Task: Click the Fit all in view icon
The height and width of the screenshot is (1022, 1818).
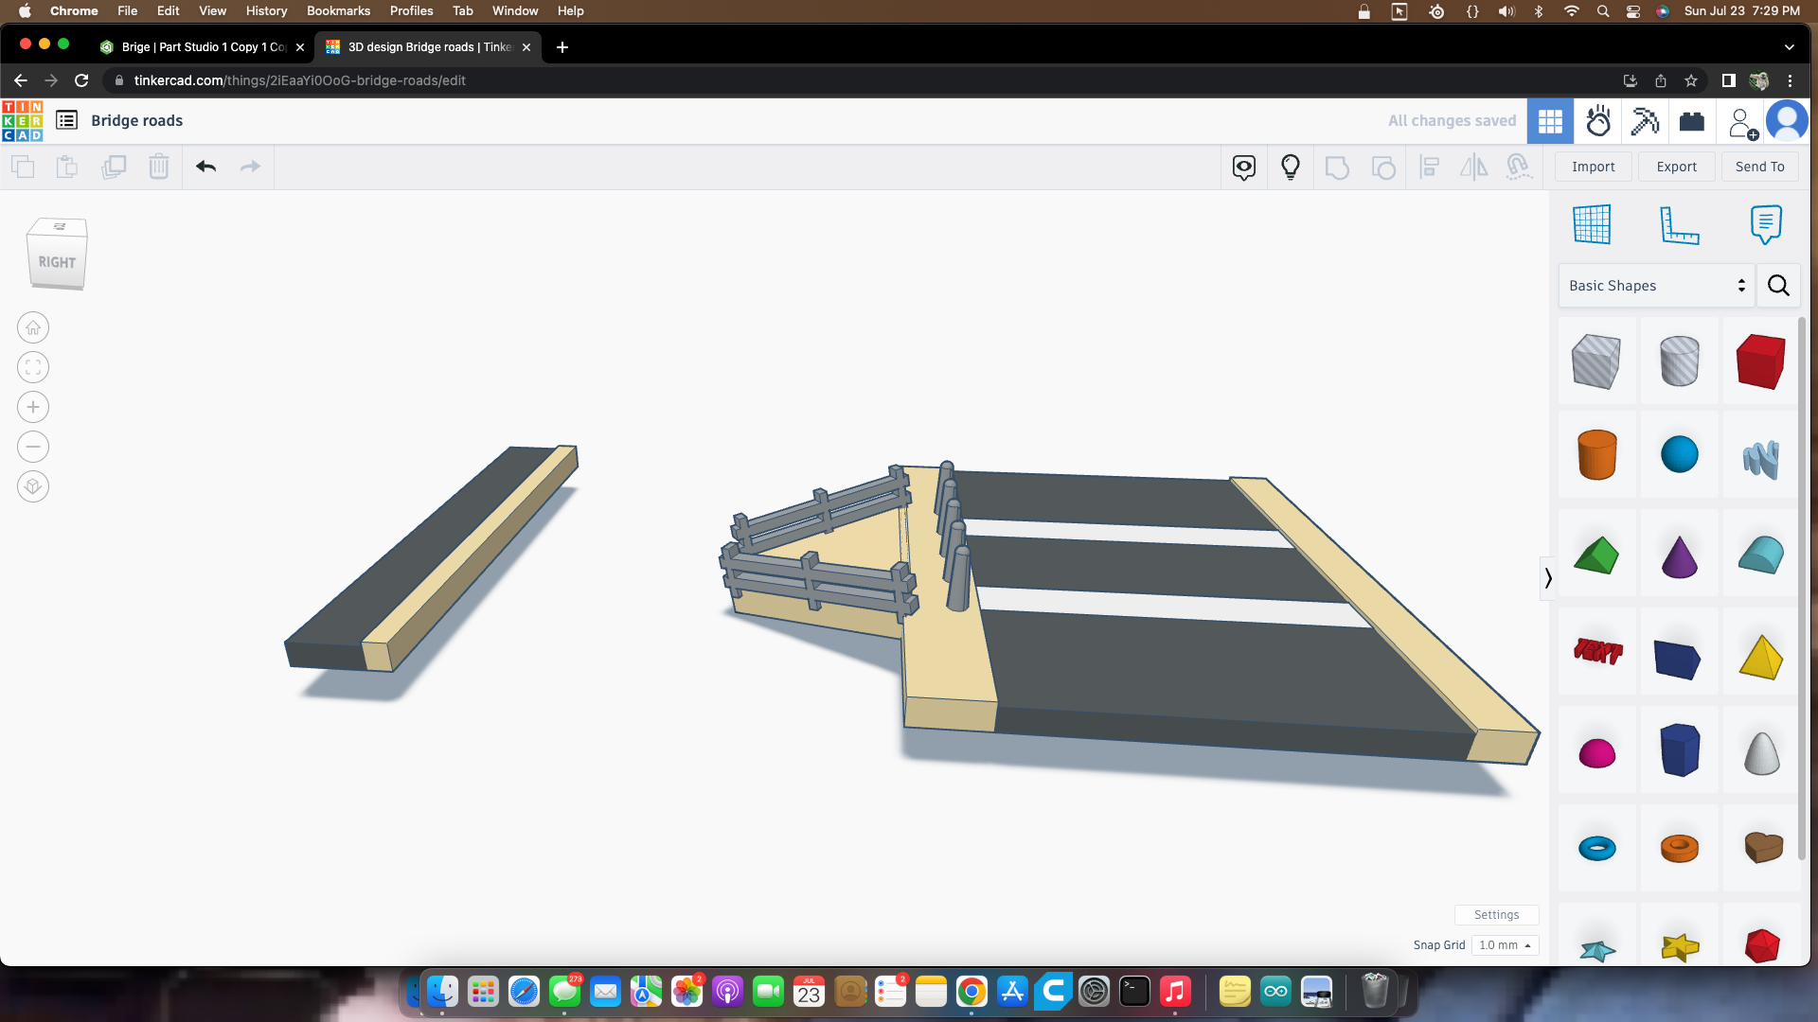Action: 33,368
